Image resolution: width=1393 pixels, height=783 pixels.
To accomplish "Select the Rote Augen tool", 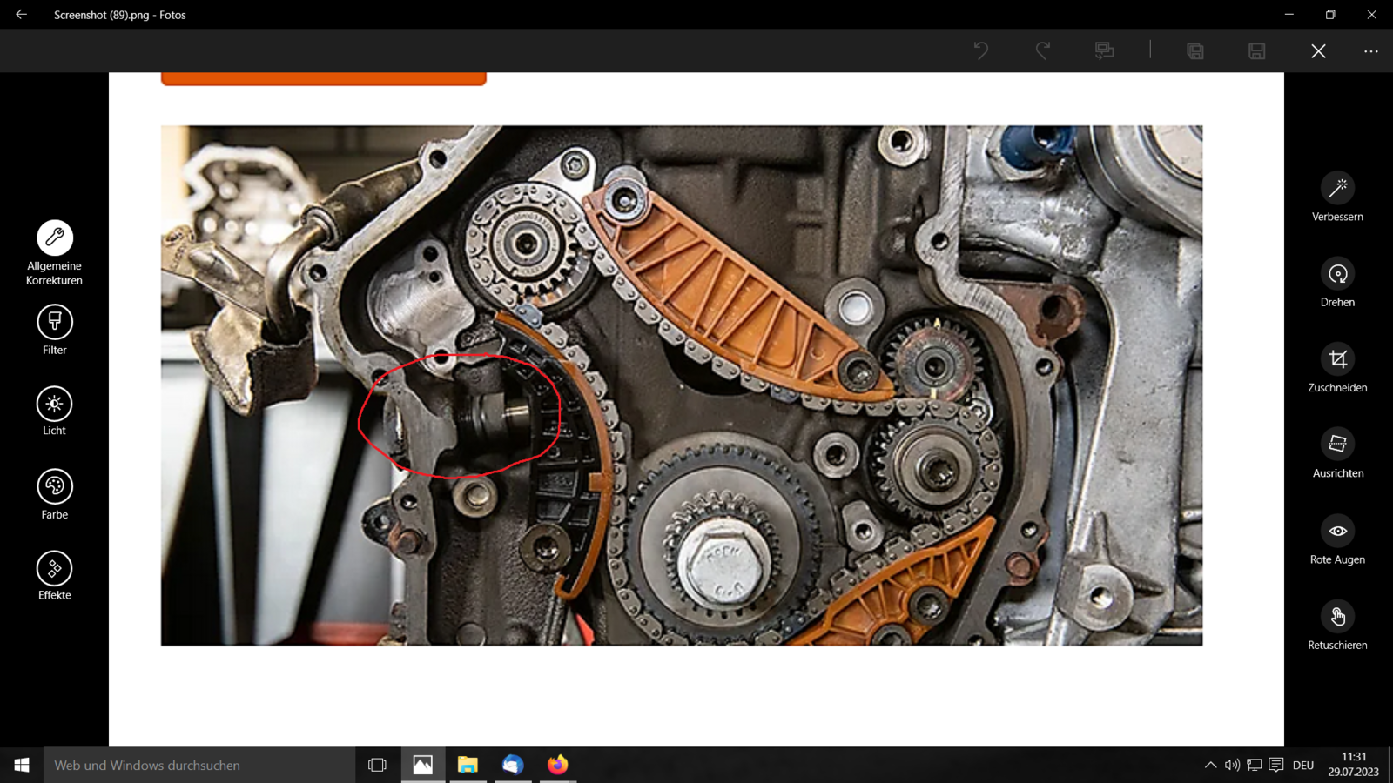I will [x=1337, y=539].
